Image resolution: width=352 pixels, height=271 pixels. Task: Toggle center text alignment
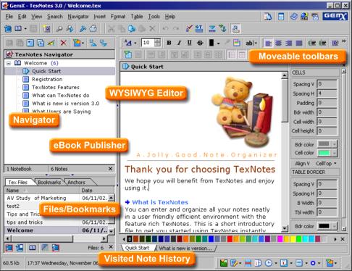coord(278,43)
